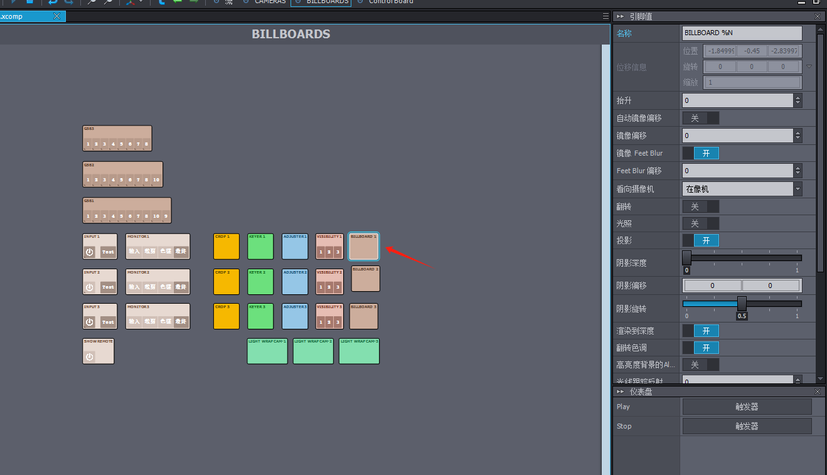Viewport: 827px width, 475px height.
Task: Select the LIGHT WRAP CAM-1 module
Action: [267, 351]
